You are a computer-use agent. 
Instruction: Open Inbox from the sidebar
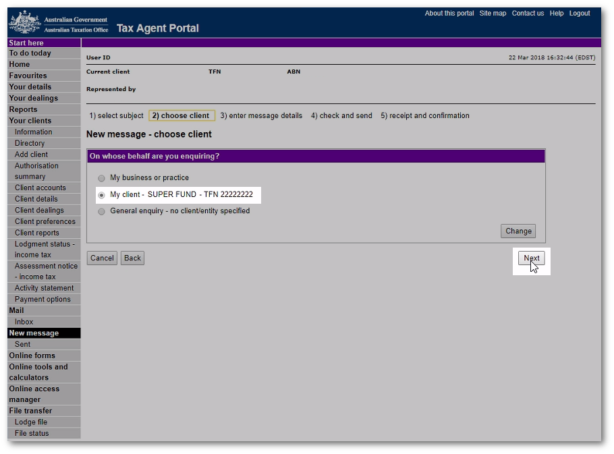(x=24, y=322)
